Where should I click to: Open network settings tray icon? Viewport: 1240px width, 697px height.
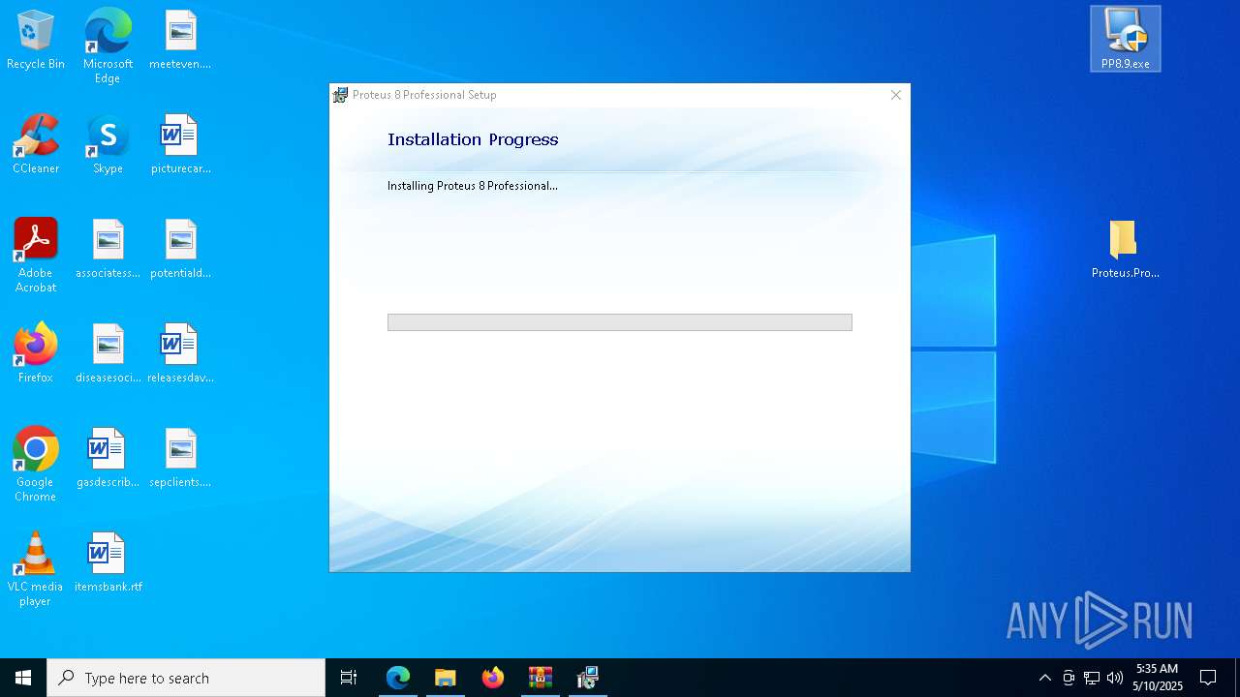[x=1092, y=678]
